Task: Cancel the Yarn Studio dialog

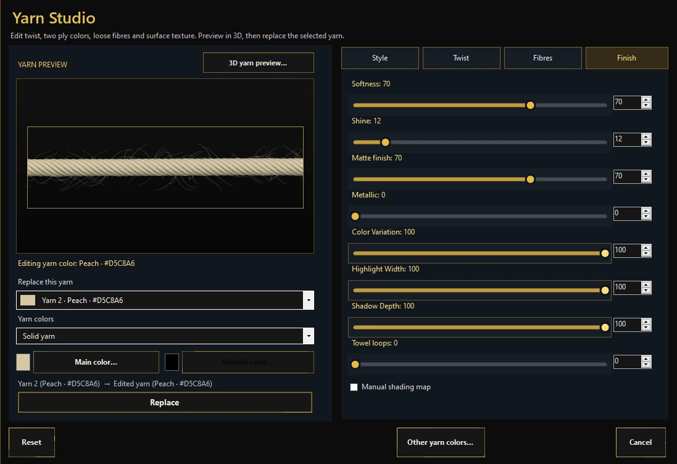Action: [641, 442]
